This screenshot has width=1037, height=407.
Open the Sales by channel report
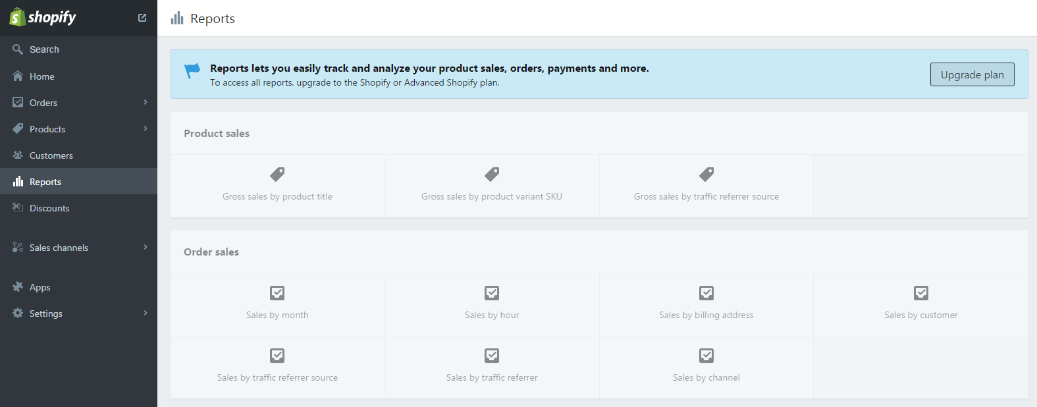point(706,366)
